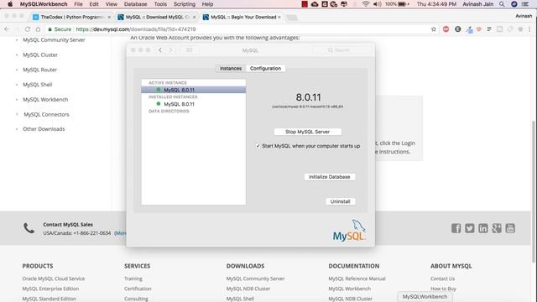Open MySQL Cluster sidebar link
Viewport: 537px width, 302px height.
pos(40,55)
